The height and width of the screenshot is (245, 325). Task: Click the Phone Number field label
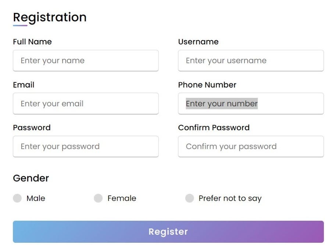pyautogui.click(x=207, y=85)
